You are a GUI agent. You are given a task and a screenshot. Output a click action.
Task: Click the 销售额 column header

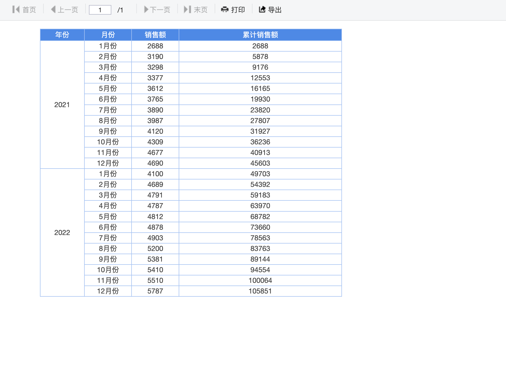[155, 35]
